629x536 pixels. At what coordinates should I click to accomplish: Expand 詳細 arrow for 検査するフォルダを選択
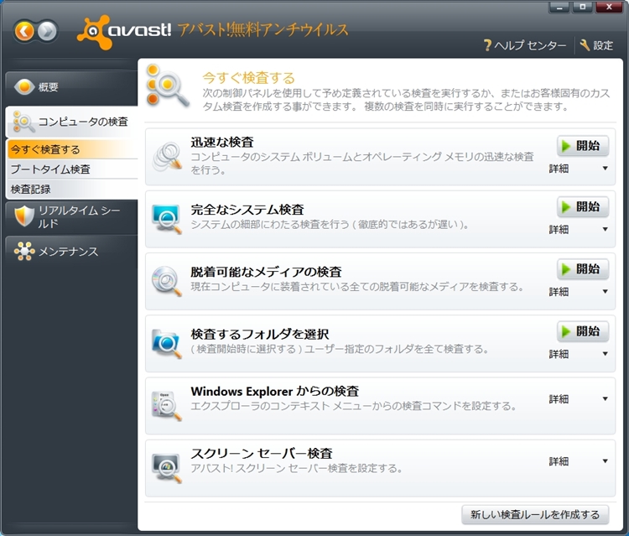coord(605,354)
